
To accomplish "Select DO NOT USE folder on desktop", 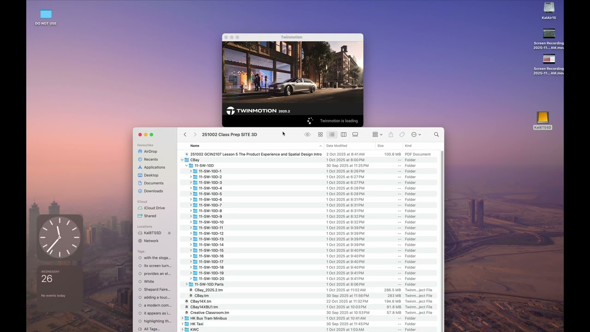I will (46, 17).
